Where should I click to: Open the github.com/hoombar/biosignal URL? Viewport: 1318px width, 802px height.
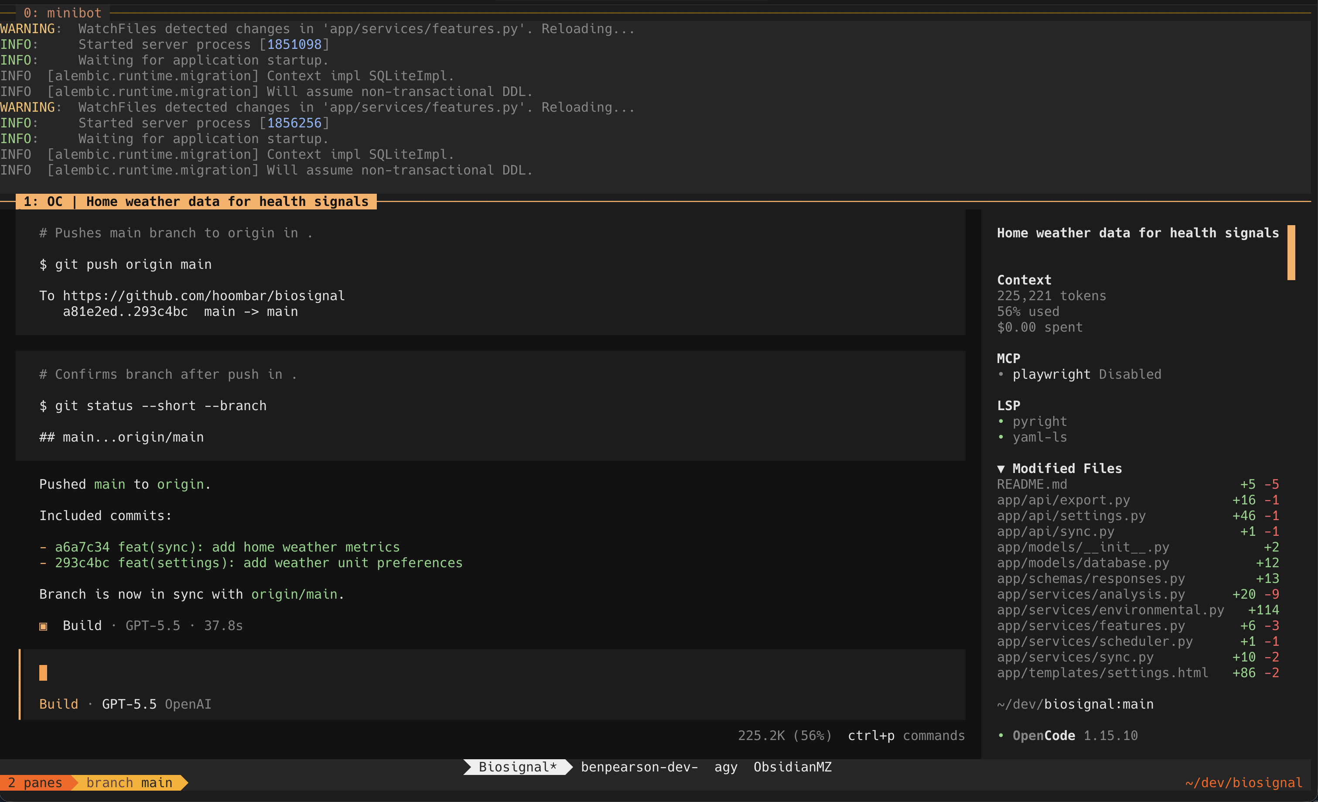pos(204,296)
